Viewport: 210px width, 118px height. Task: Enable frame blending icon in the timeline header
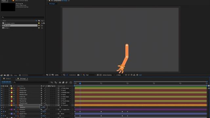click(63, 83)
